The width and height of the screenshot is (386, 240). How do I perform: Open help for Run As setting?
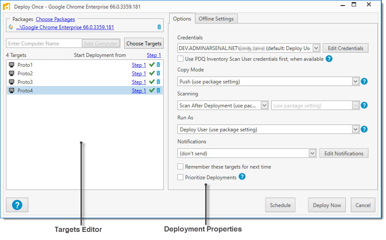tap(364, 129)
